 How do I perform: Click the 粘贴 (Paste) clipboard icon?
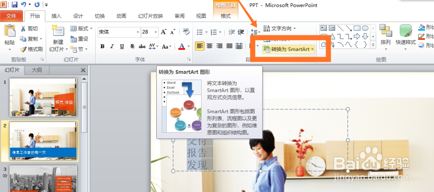10,31
